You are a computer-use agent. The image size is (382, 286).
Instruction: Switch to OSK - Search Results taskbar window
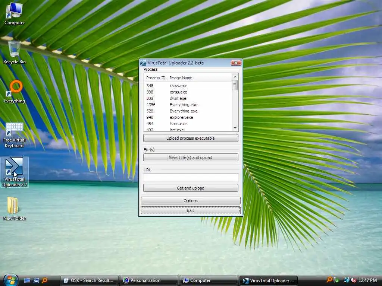89,280
